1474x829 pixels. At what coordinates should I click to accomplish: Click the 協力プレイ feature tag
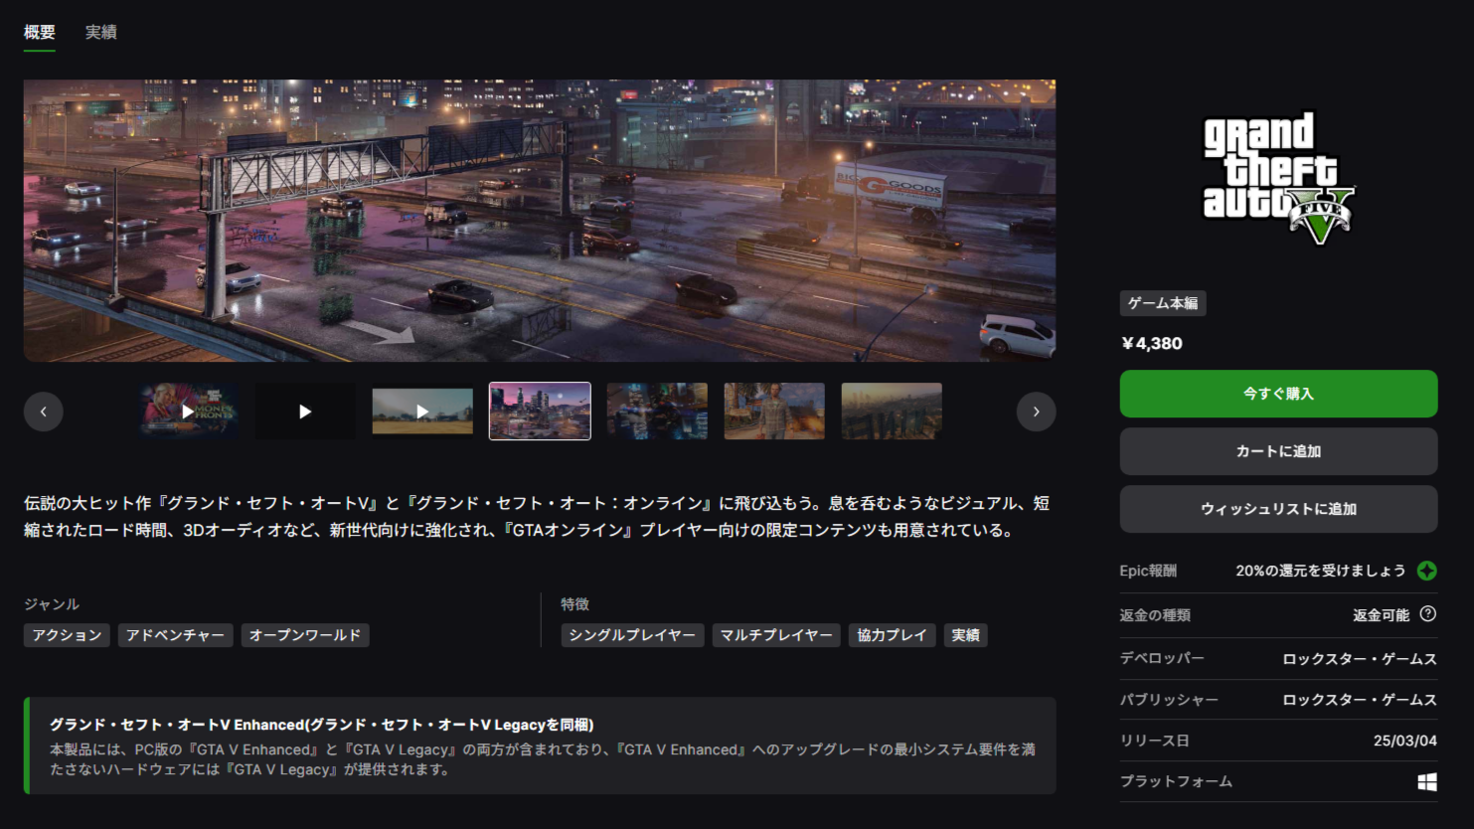892,635
